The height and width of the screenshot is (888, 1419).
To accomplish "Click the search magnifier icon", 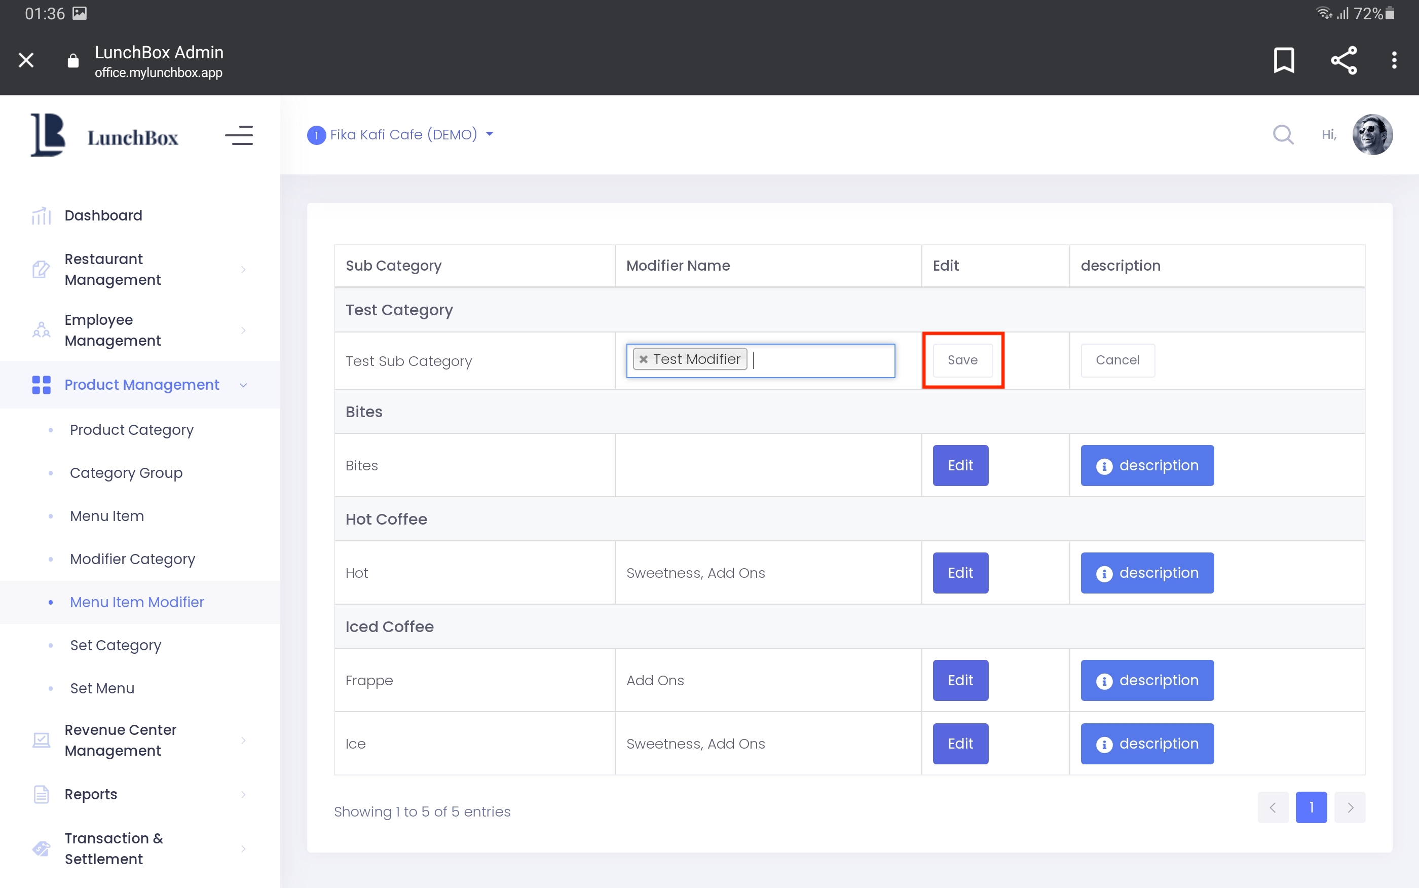I will click(x=1283, y=134).
